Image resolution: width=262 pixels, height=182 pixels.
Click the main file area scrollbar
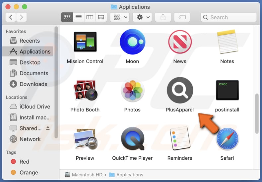tap(257, 114)
